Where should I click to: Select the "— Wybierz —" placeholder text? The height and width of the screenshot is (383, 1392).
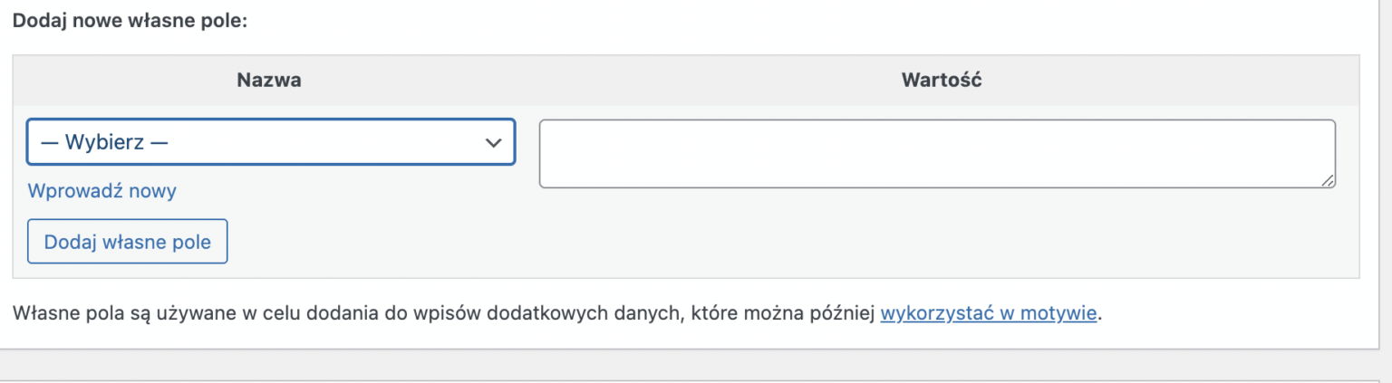(x=105, y=142)
